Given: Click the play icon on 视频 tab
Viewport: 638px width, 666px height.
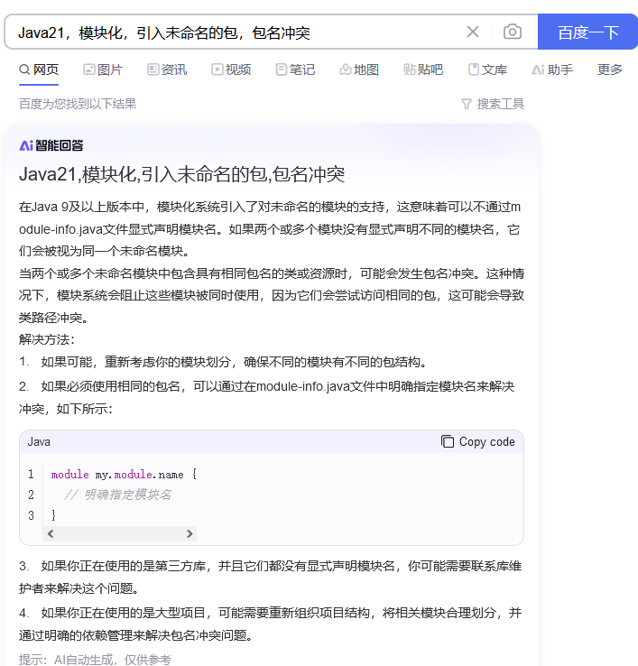Looking at the screenshot, I should (x=217, y=69).
